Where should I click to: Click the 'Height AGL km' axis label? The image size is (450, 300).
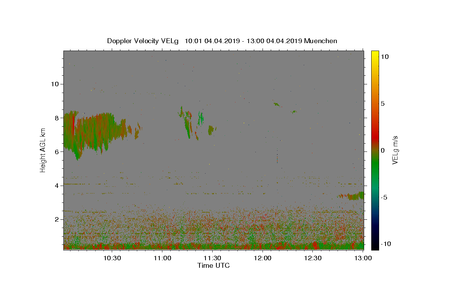(x=43, y=150)
